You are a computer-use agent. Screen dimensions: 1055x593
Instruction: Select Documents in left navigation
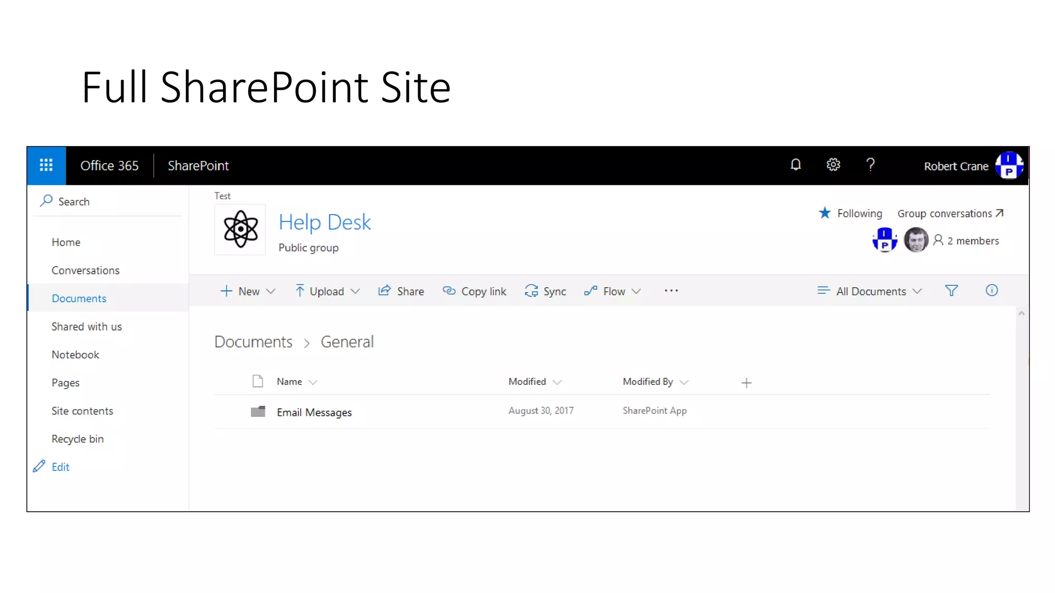79,299
